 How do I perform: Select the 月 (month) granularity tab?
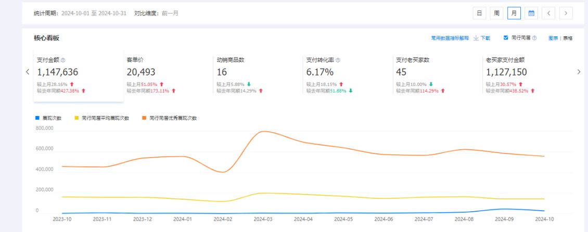(x=514, y=13)
